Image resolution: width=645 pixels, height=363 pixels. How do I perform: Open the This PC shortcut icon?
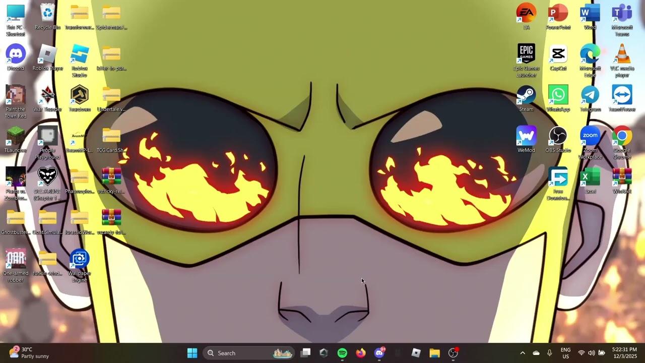point(16,20)
